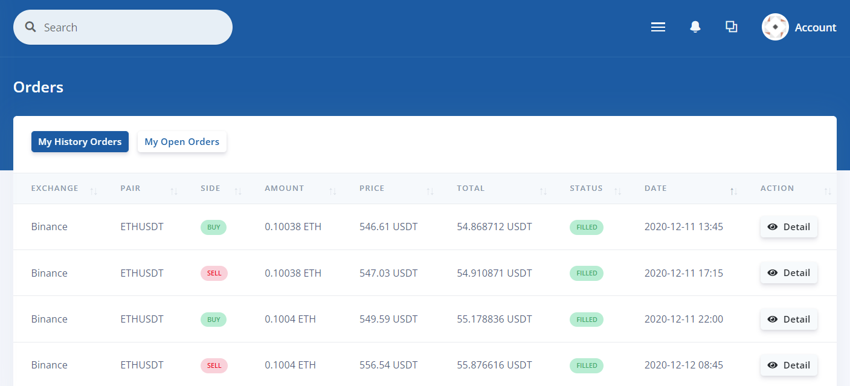Click the overlapping windows icon
Viewport: 850px width, 386px height.
point(732,27)
